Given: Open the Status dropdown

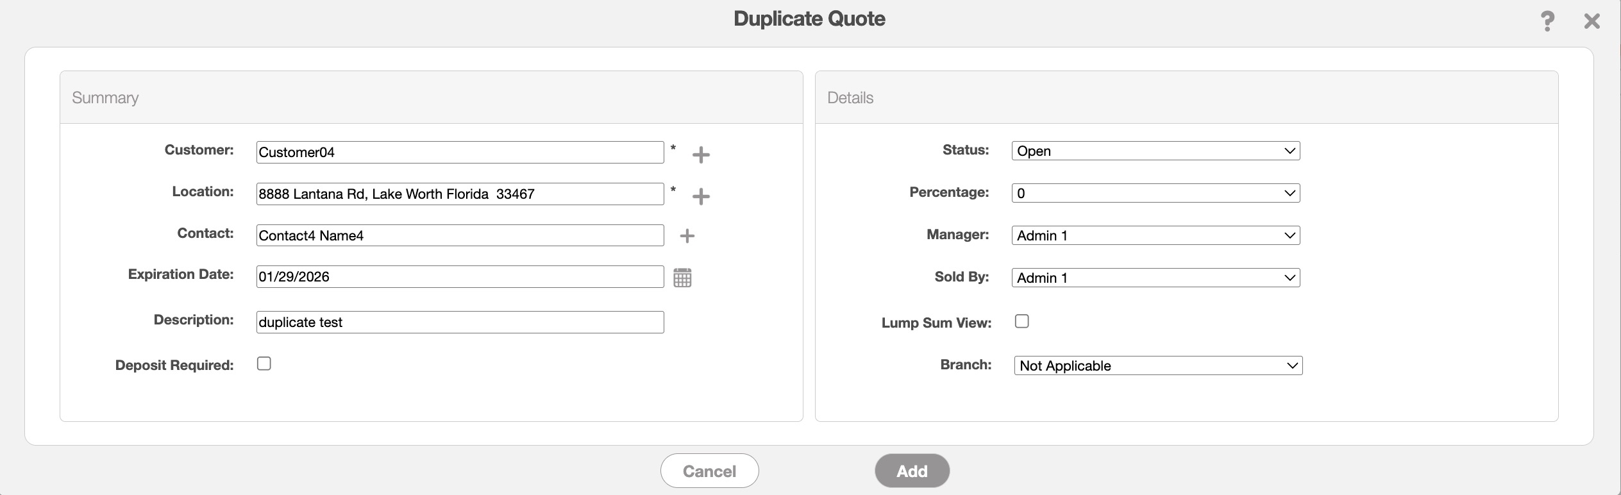Looking at the screenshot, I should [1155, 151].
